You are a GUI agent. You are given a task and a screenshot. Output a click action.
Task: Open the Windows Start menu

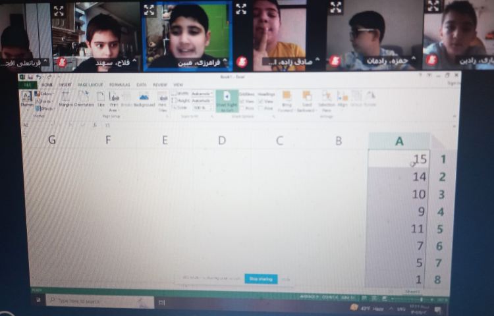point(38,302)
